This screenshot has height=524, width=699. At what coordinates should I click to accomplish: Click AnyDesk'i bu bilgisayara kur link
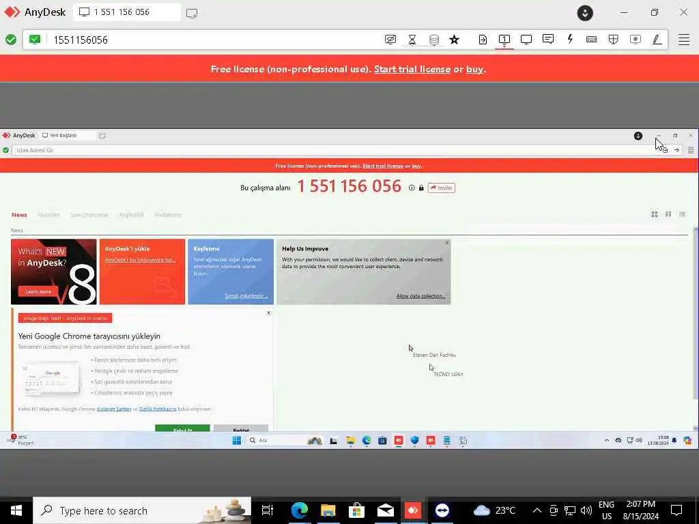[x=140, y=260]
